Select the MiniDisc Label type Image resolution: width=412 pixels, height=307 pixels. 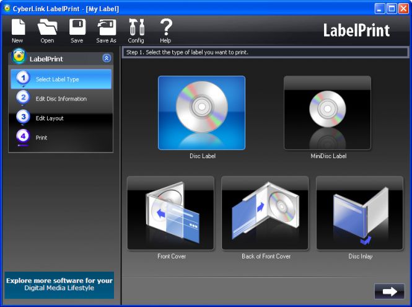(327, 113)
